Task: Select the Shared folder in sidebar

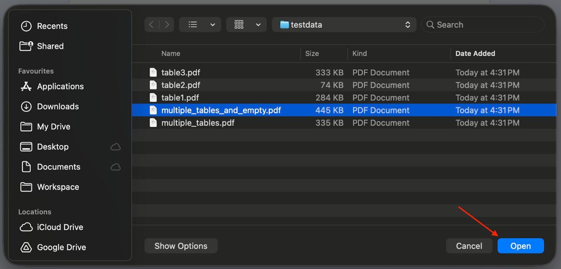Action: [x=50, y=46]
